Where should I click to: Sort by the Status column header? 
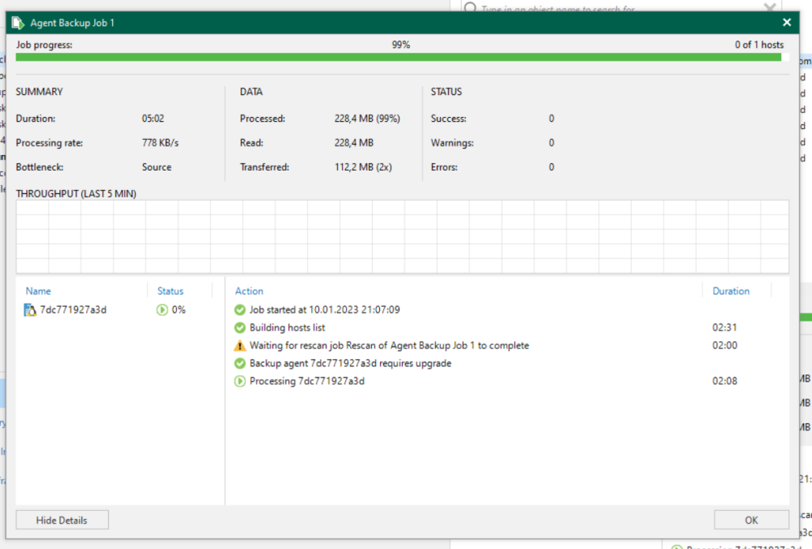pyautogui.click(x=171, y=291)
